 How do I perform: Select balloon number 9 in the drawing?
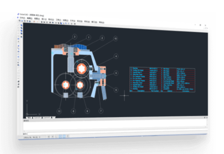87,111
